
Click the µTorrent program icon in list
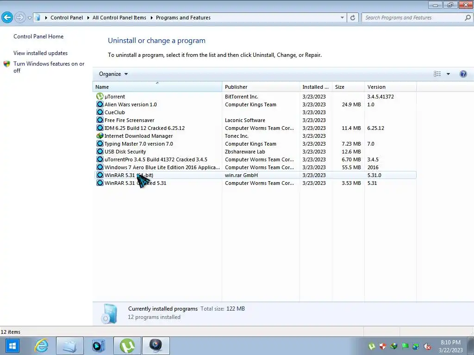pos(100,96)
